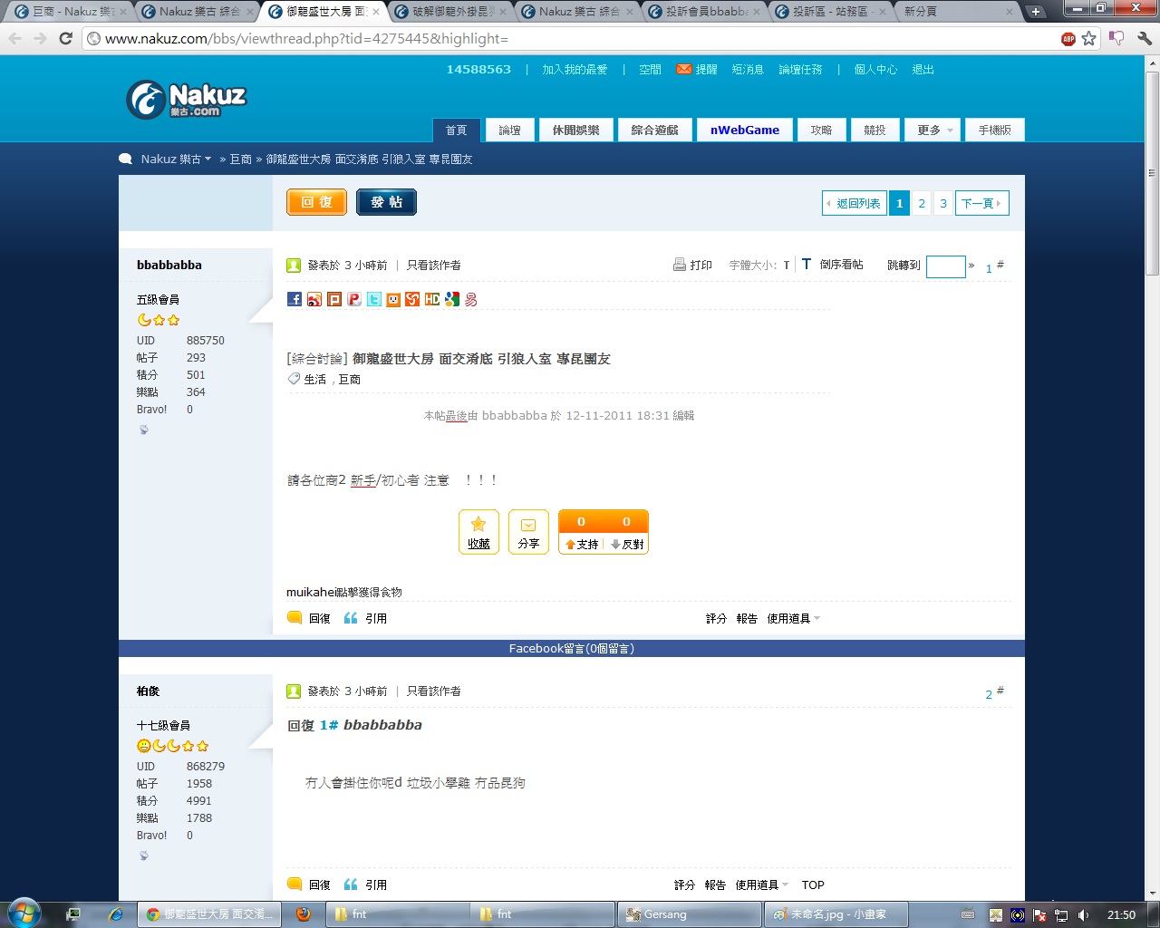Click the printer icon to print thread

coord(680,265)
